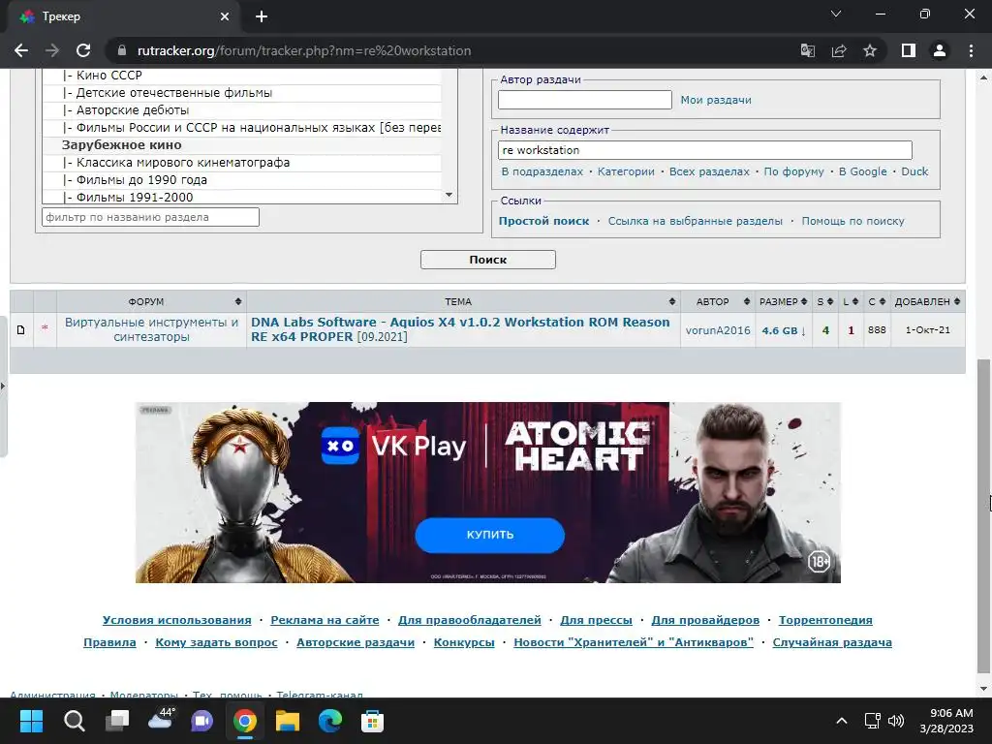Open Для правообладателей link
This screenshot has height=744, width=992.
click(470, 620)
